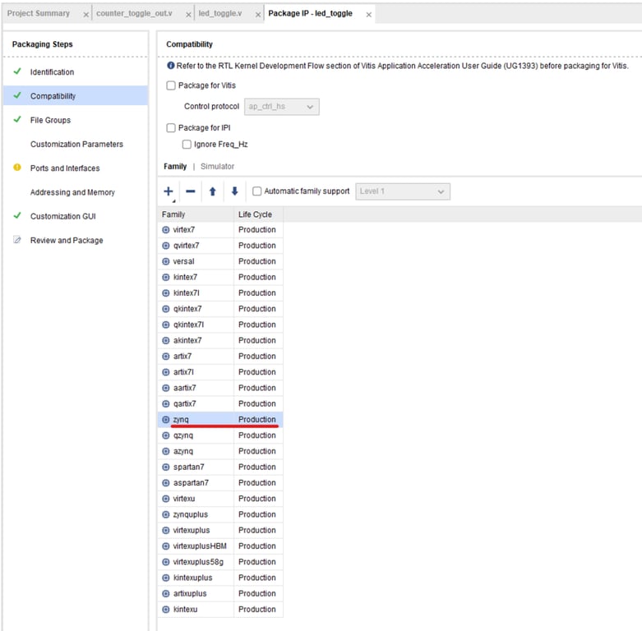Open the Customization Parameters step
The width and height of the screenshot is (642, 631).
76,144
